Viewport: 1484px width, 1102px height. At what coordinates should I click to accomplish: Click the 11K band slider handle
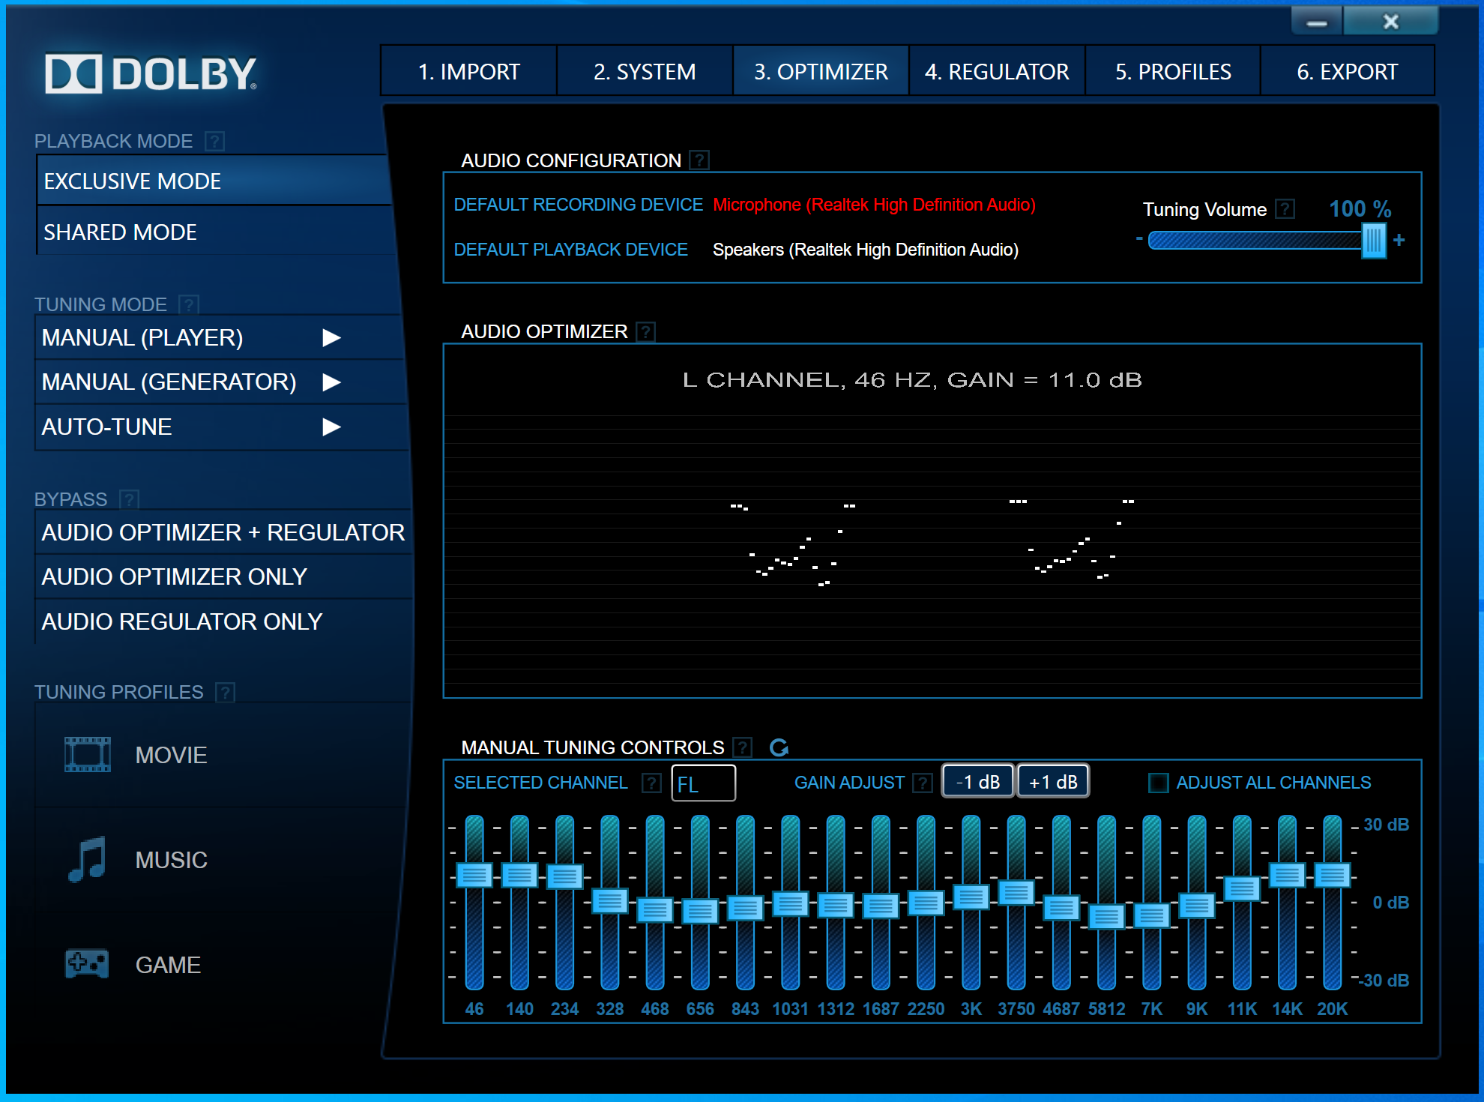(x=1242, y=889)
